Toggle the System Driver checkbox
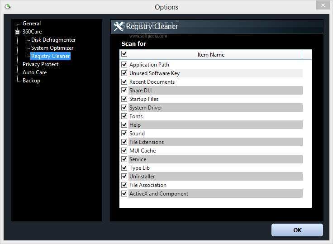The width and height of the screenshot is (333, 244). 124,108
